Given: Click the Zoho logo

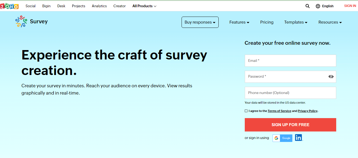Looking at the screenshot, I should click(x=9, y=6).
